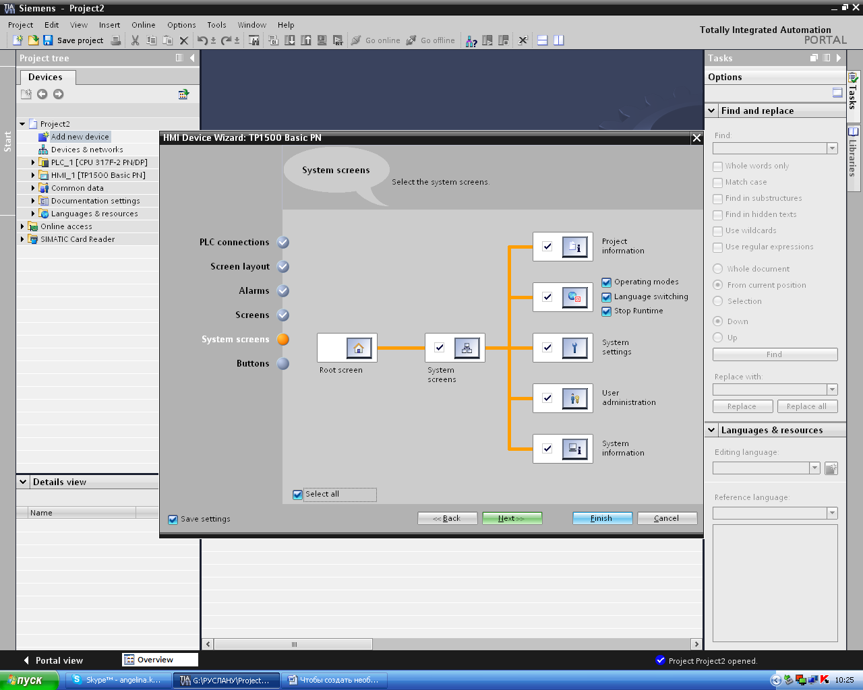Click the New project toolbar icon
The width and height of the screenshot is (863, 690).
[18, 40]
